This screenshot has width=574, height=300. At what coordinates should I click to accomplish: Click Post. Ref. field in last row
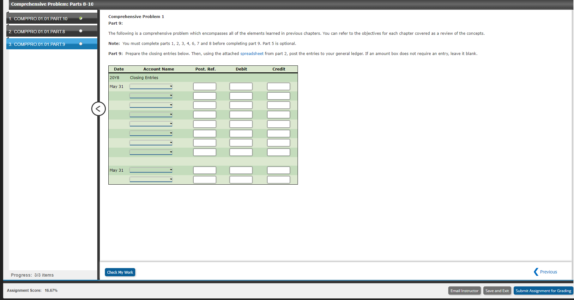point(205,180)
